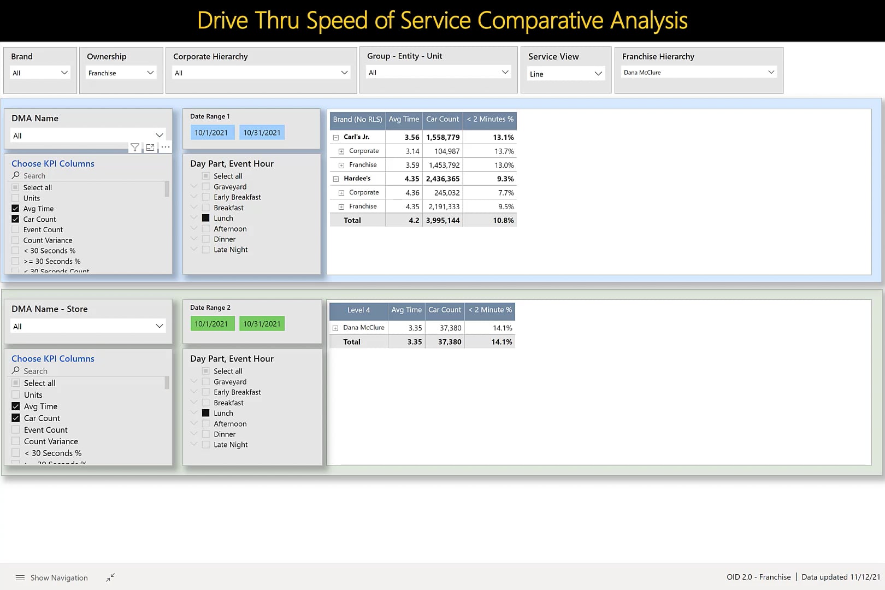
Task: Uncheck Lunch in the upper Day Part panel
Action: click(x=205, y=218)
